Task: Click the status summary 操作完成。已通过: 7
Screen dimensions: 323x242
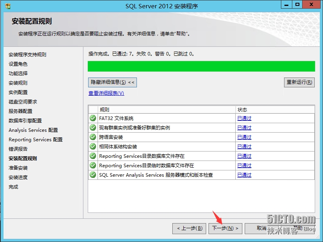Action: [x=111, y=54]
